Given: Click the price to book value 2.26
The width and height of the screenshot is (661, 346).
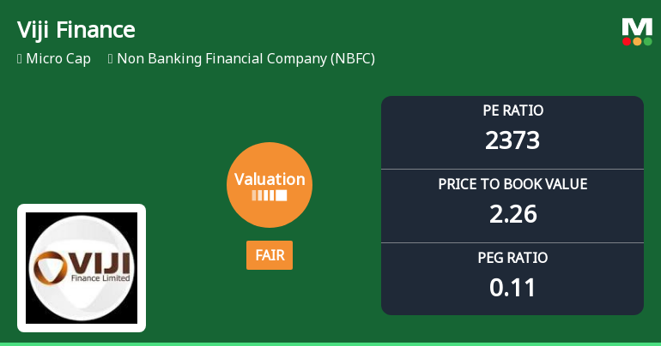Looking at the screenshot, I should (512, 213).
